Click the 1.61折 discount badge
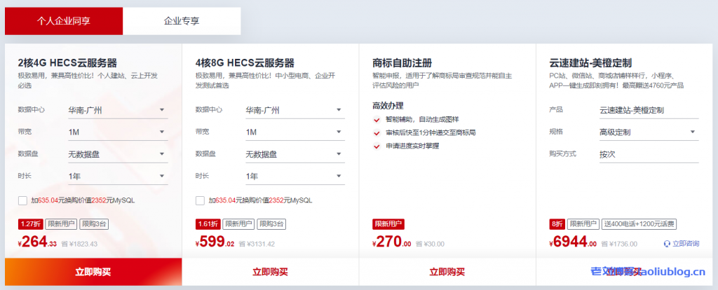 (208, 224)
